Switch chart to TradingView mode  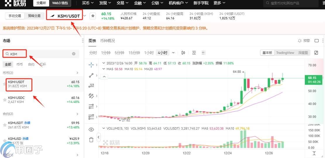tap(285, 53)
